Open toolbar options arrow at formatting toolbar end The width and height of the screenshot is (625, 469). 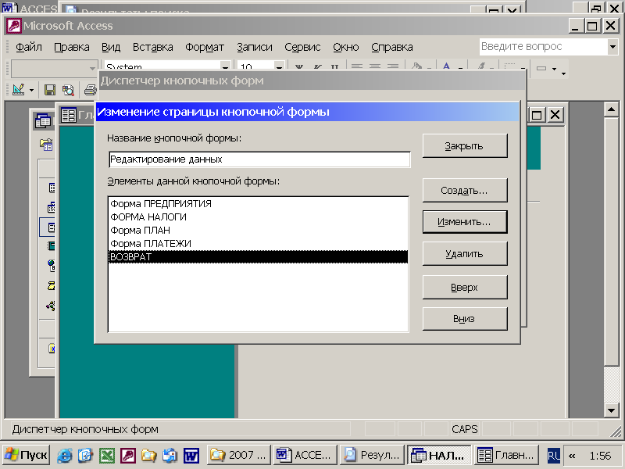pyautogui.click(x=563, y=73)
